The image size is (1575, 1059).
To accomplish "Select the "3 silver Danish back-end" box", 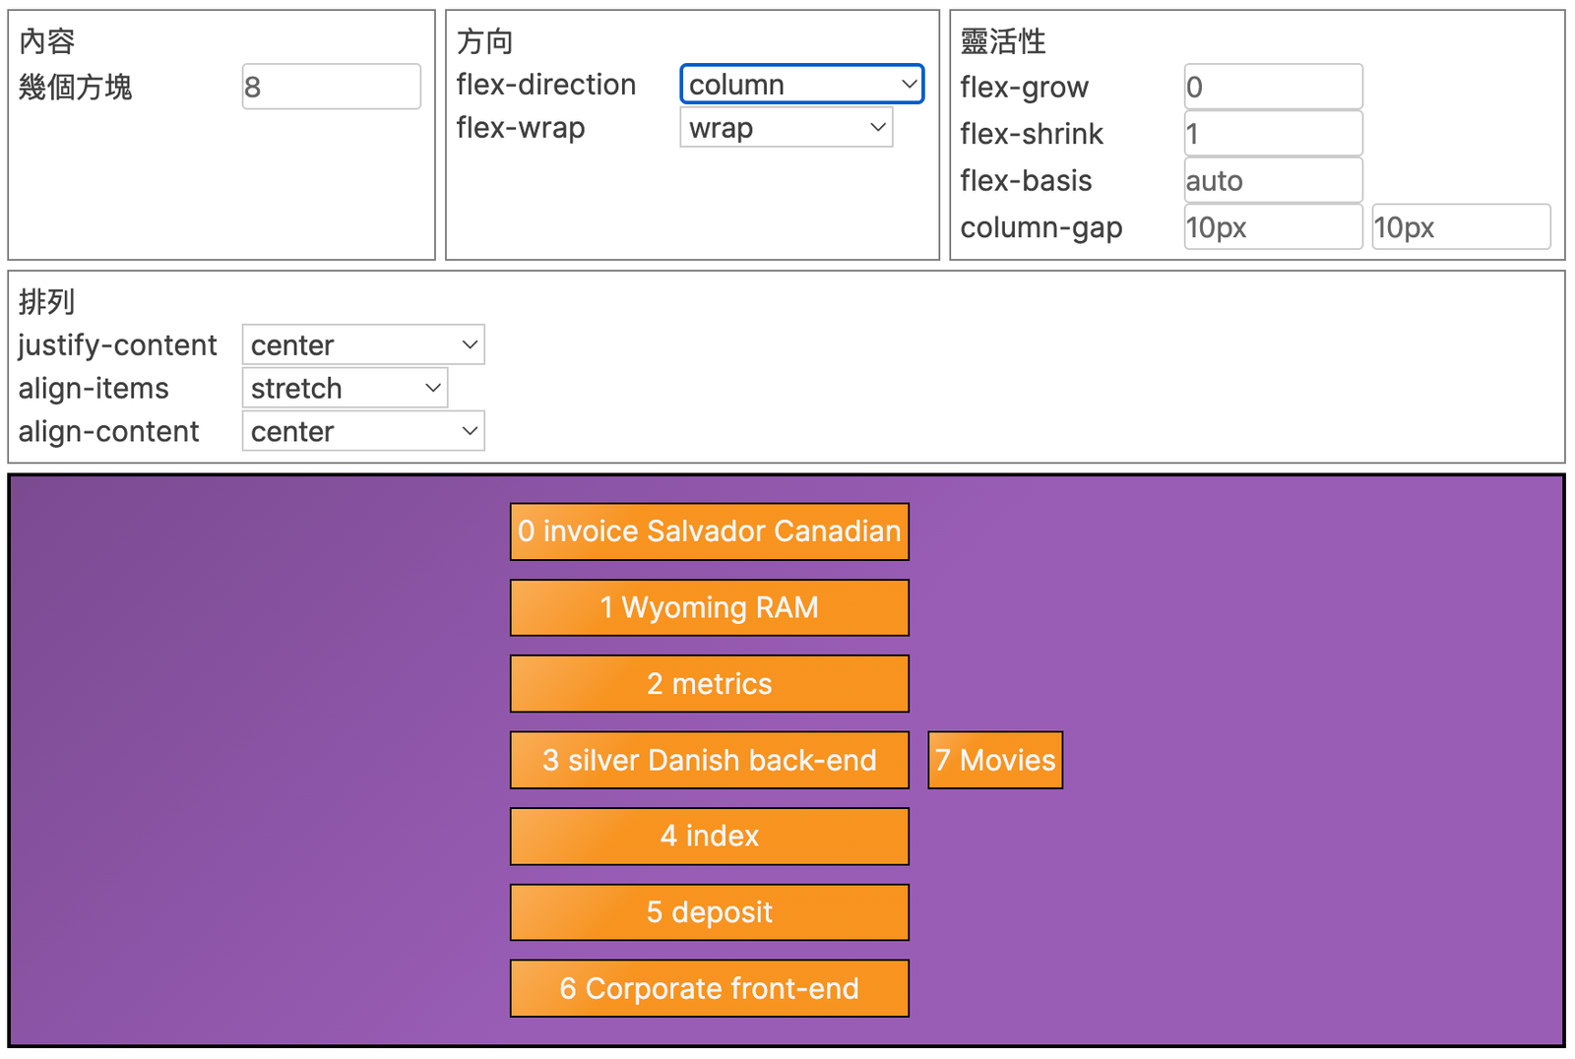I will pyautogui.click(x=709, y=760).
